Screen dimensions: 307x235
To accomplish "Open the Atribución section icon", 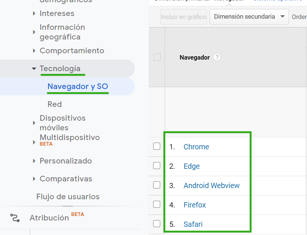I will (15, 218).
